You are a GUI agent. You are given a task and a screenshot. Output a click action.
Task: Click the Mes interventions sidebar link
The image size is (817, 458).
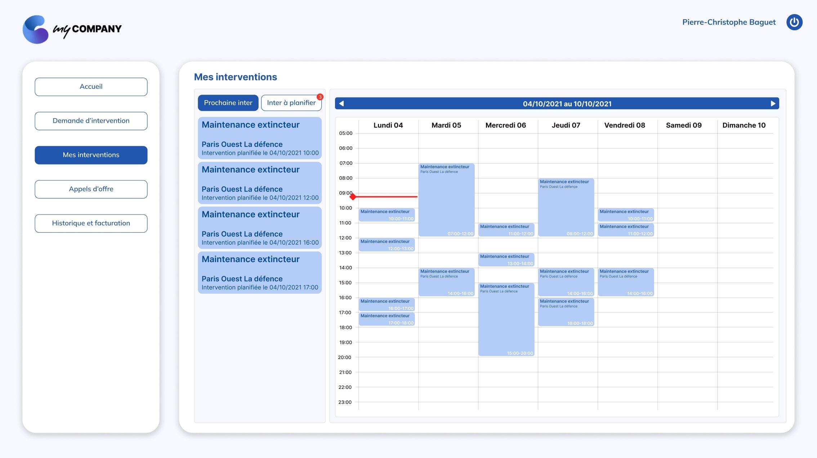pyautogui.click(x=91, y=155)
